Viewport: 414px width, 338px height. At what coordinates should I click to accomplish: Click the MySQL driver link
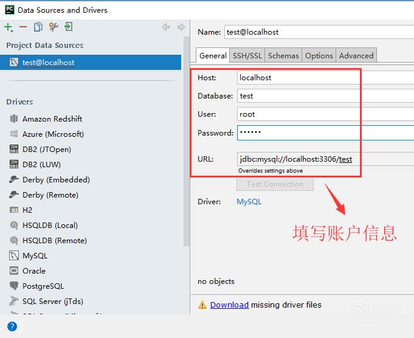click(249, 202)
